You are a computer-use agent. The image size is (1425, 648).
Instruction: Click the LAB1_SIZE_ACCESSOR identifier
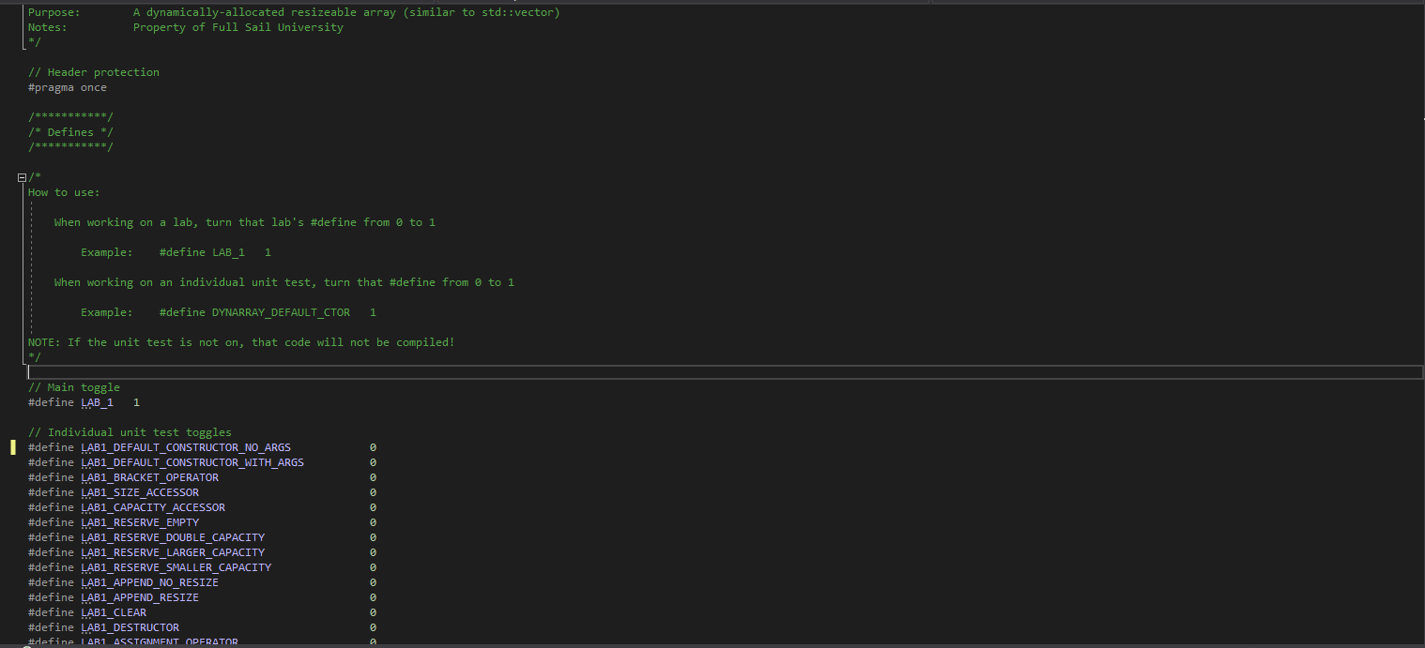pyautogui.click(x=140, y=491)
